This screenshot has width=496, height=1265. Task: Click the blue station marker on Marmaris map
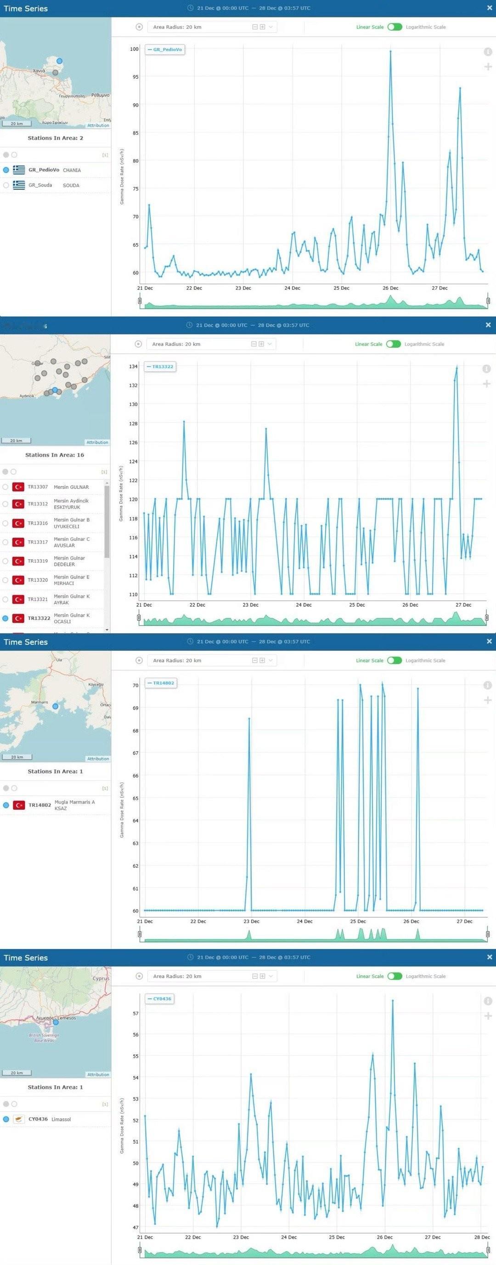[x=56, y=706]
